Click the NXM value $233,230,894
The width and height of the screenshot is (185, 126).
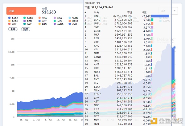point(124,61)
